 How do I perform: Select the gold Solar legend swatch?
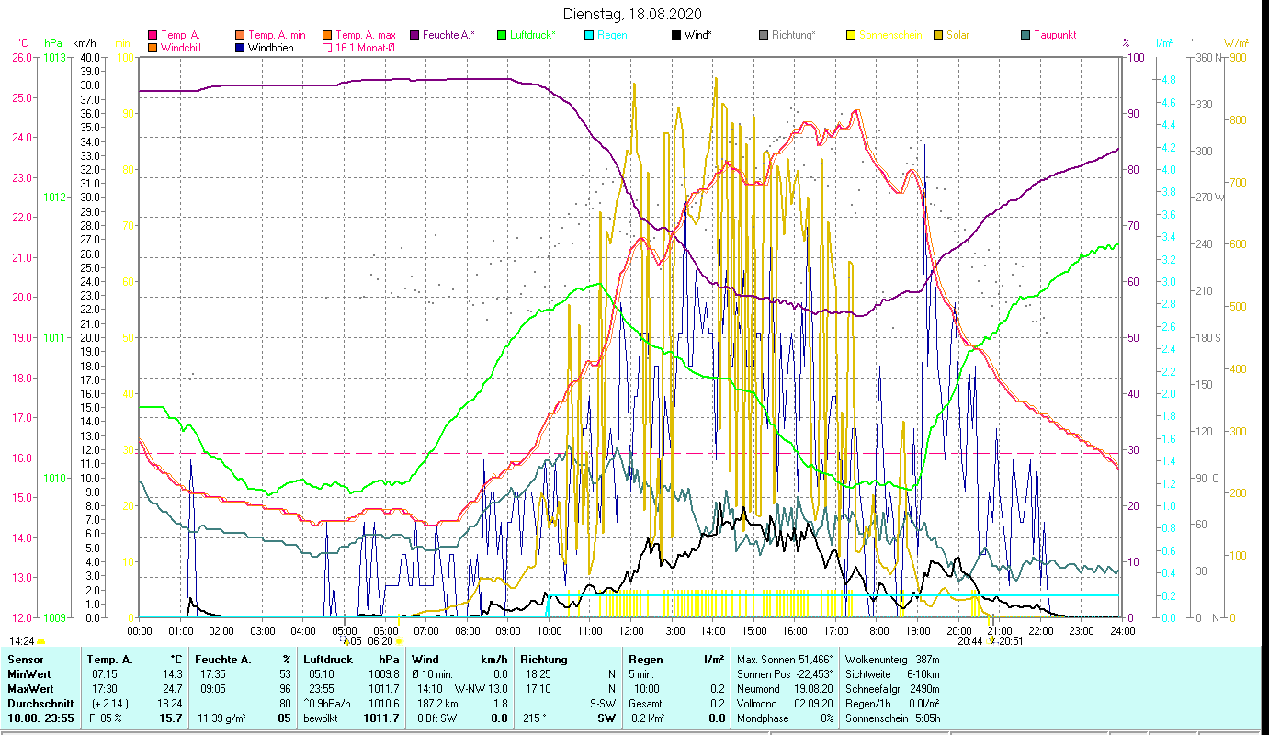pos(938,35)
